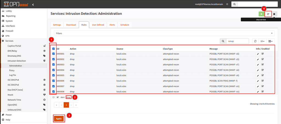Toggle the select-all checkbox in table header

coord(53,49)
